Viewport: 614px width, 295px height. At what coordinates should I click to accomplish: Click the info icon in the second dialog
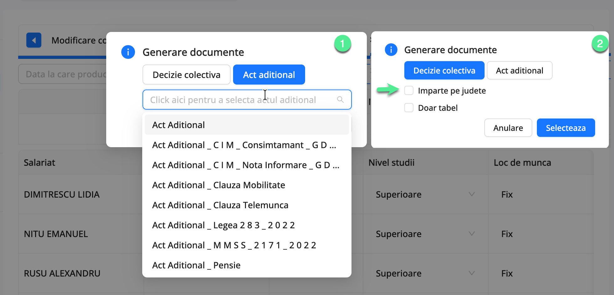tap(391, 49)
